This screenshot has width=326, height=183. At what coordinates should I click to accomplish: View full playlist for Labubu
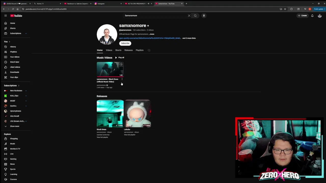coord(130,135)
